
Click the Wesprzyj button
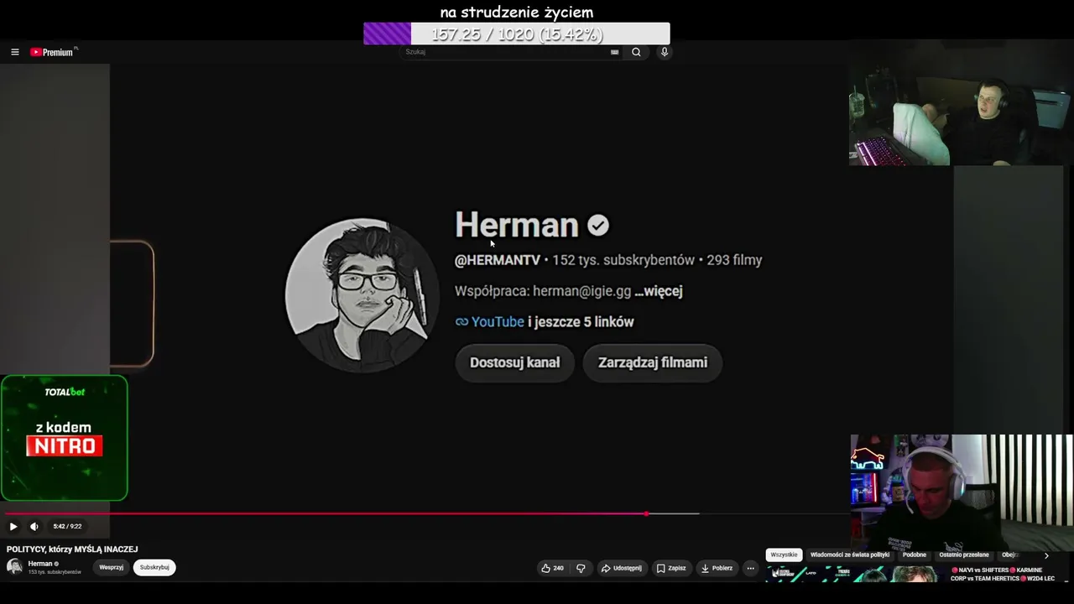tap(112, 567)
